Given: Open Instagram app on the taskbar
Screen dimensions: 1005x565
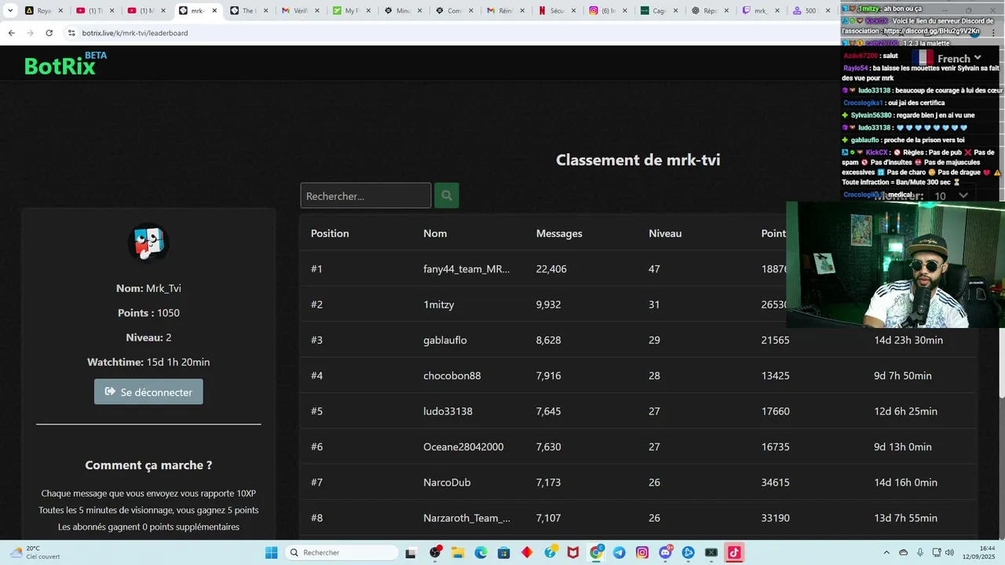Looking at the screenshot, I should point(642,552).
